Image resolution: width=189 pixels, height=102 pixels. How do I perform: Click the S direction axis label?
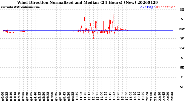click(182, 58)
